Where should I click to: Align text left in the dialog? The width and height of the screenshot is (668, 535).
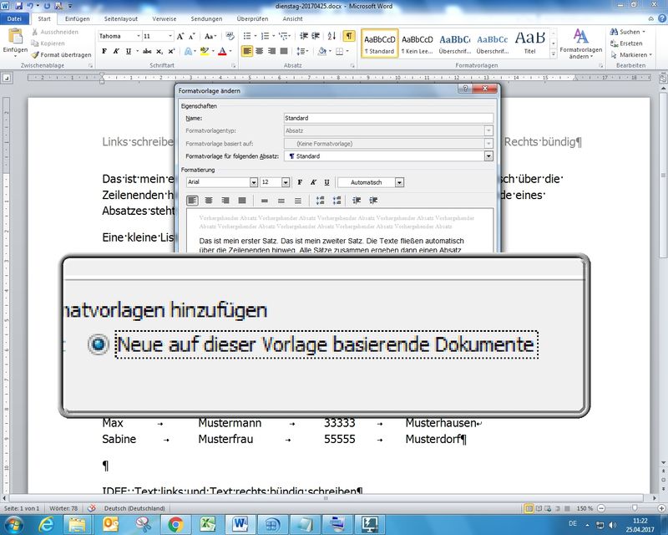(192, 201)
